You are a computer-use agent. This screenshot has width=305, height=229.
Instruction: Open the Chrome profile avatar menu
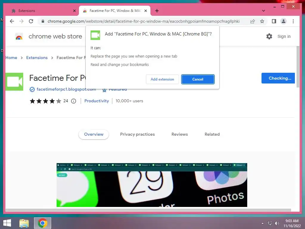[284, 21]
